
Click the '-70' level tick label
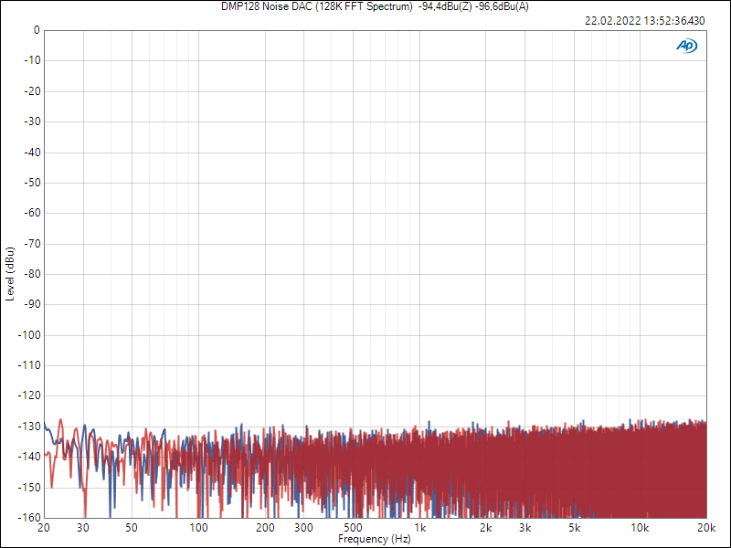pos(32,244)
